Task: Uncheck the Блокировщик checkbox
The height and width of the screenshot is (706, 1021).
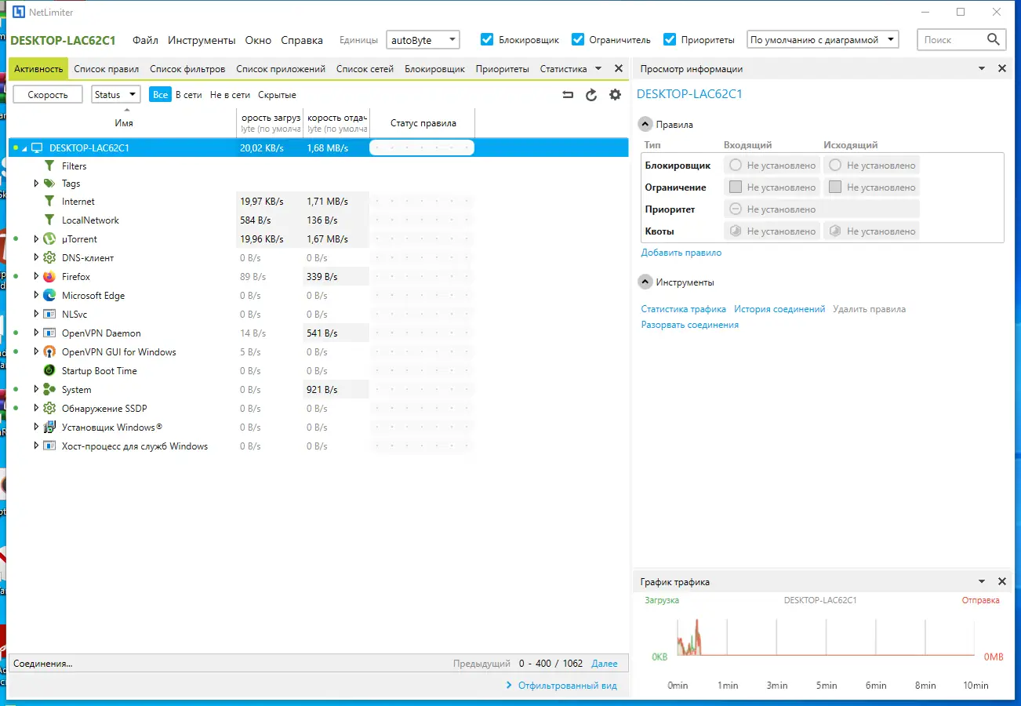Action: coord(487,38)
